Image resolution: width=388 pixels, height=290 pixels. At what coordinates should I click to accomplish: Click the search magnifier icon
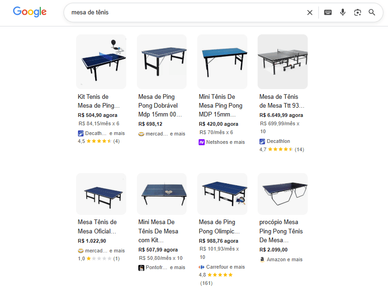tap(372, 12)
